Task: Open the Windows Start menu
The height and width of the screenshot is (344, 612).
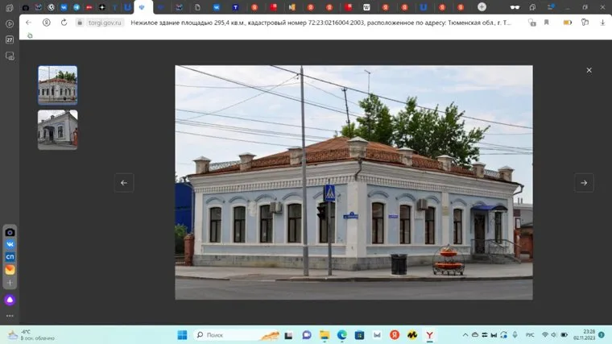Action: click(182, 334)
